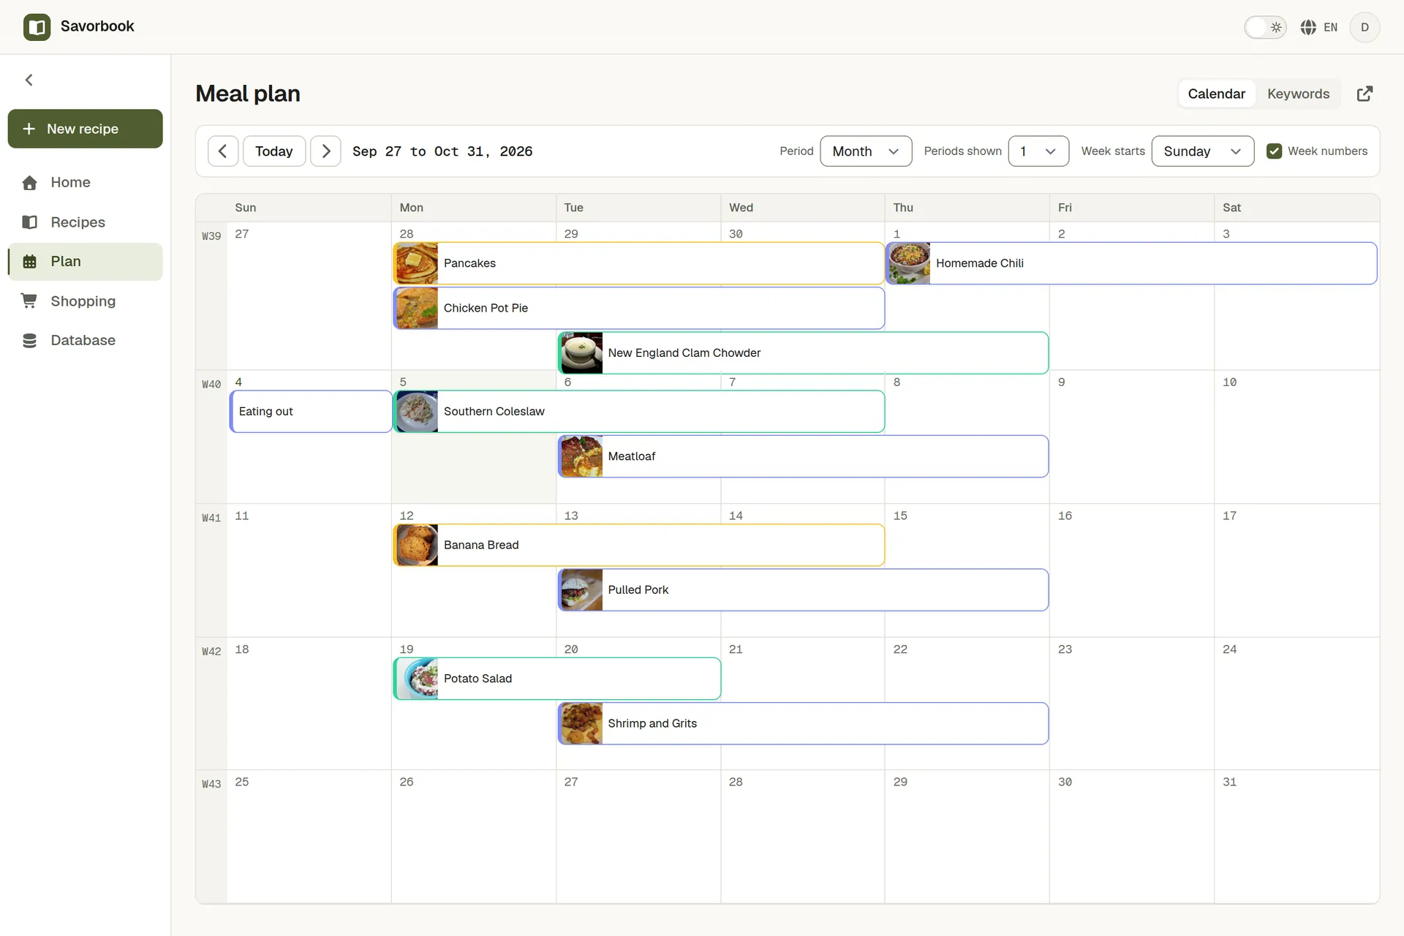Open Week starts Sunday dropdown
1404x936 pixels.
[x=1202, y=151]
